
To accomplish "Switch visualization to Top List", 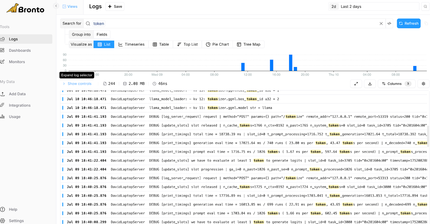I will (x=187, y=44).
